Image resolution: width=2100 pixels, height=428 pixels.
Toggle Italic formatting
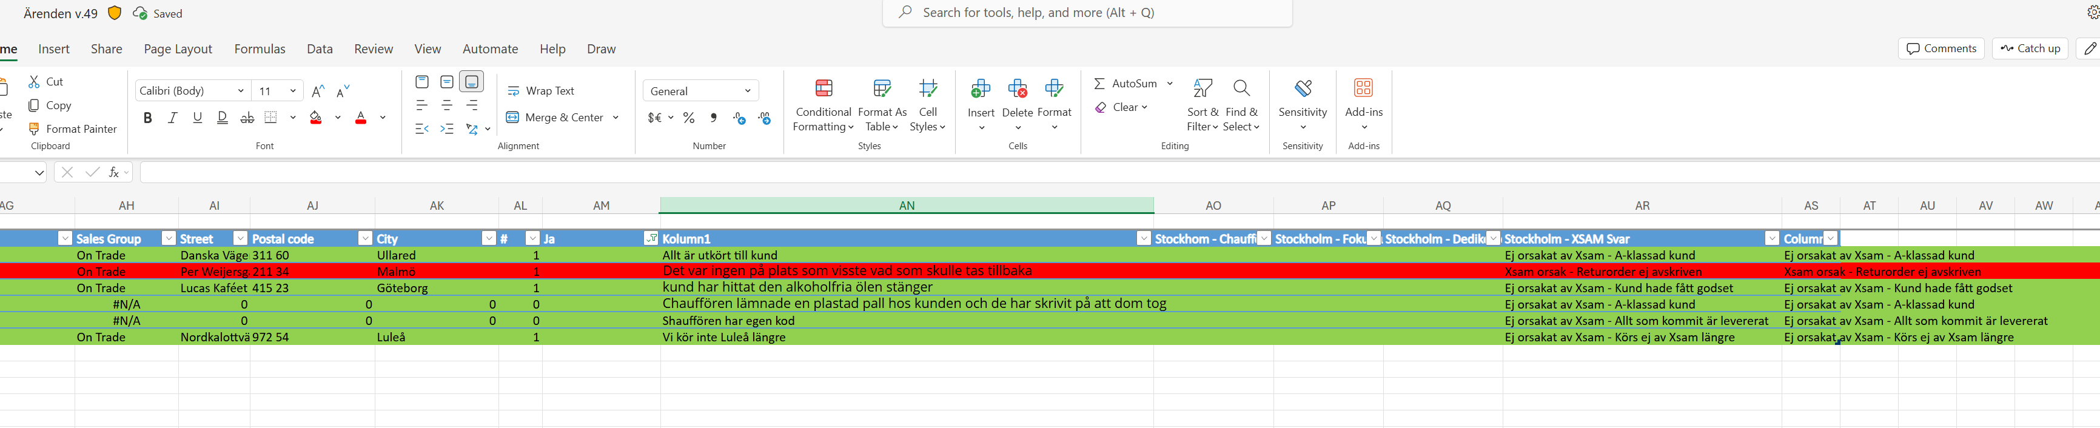[173, 118]
